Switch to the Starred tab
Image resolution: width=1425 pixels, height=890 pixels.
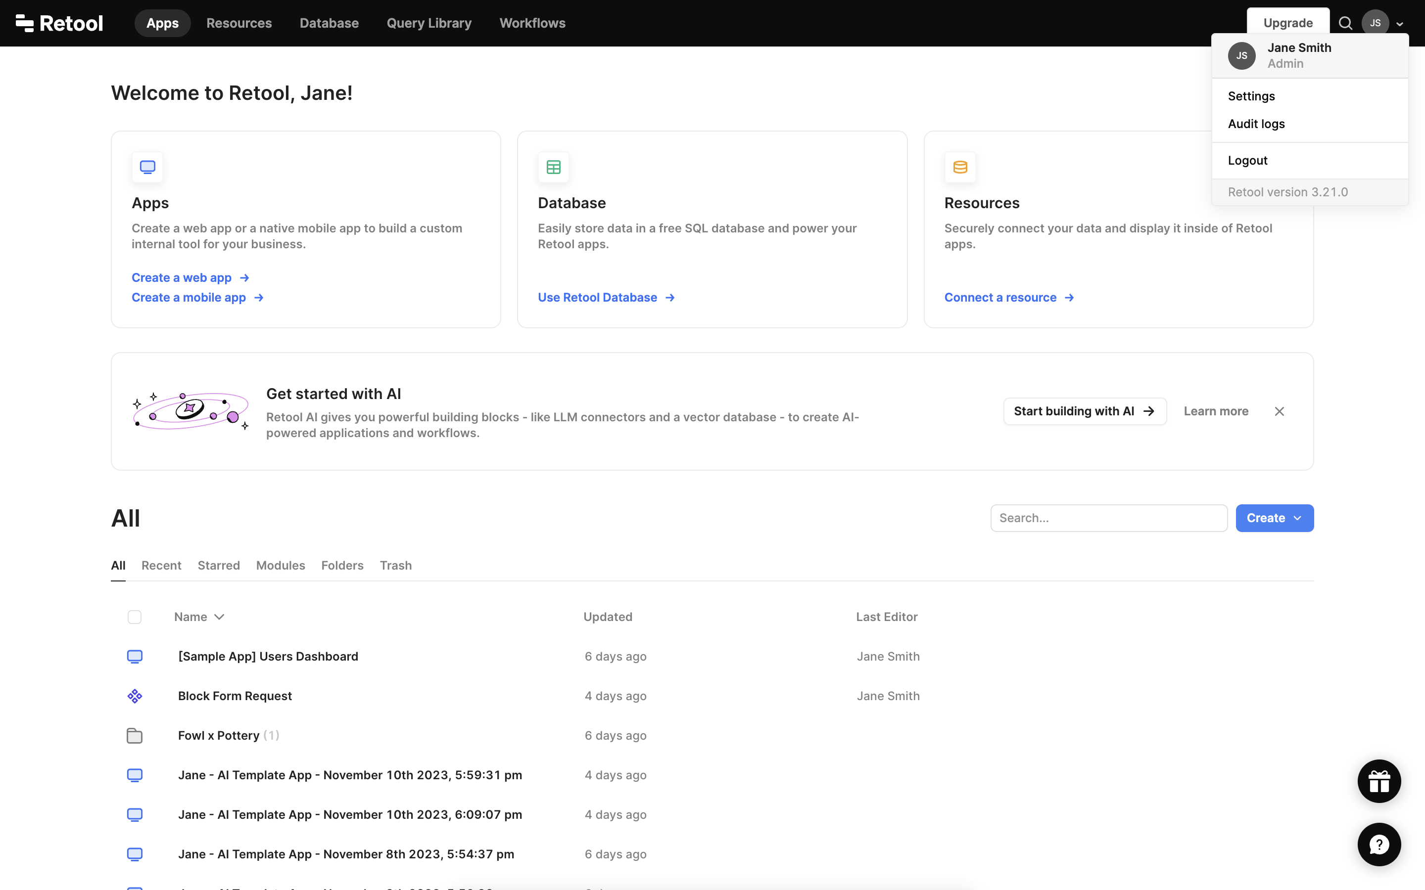(x=219, y=565)
